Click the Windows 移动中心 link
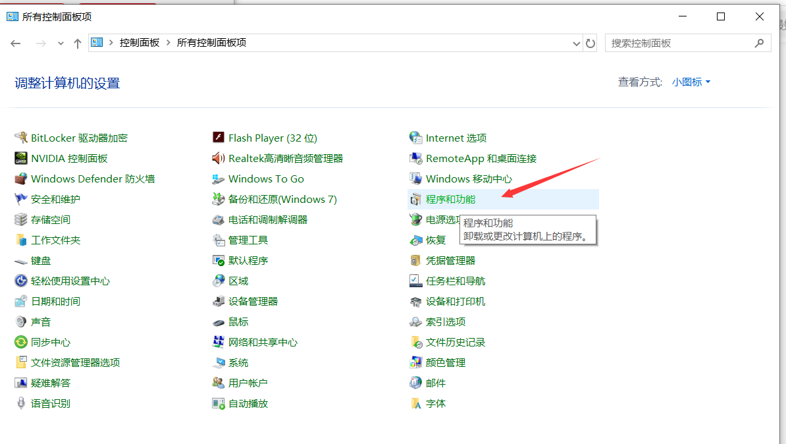The height and width of the screenshot is (444, 786). [x=469, y=179]
